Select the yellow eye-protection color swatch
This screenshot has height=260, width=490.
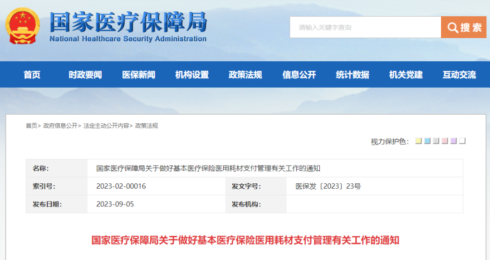point(418,141)
